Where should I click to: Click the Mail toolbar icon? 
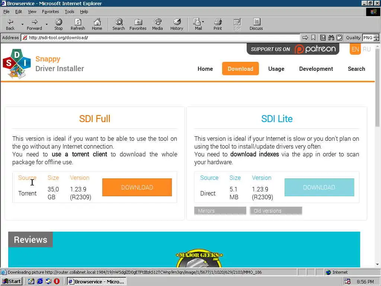[x=197, y=24]
